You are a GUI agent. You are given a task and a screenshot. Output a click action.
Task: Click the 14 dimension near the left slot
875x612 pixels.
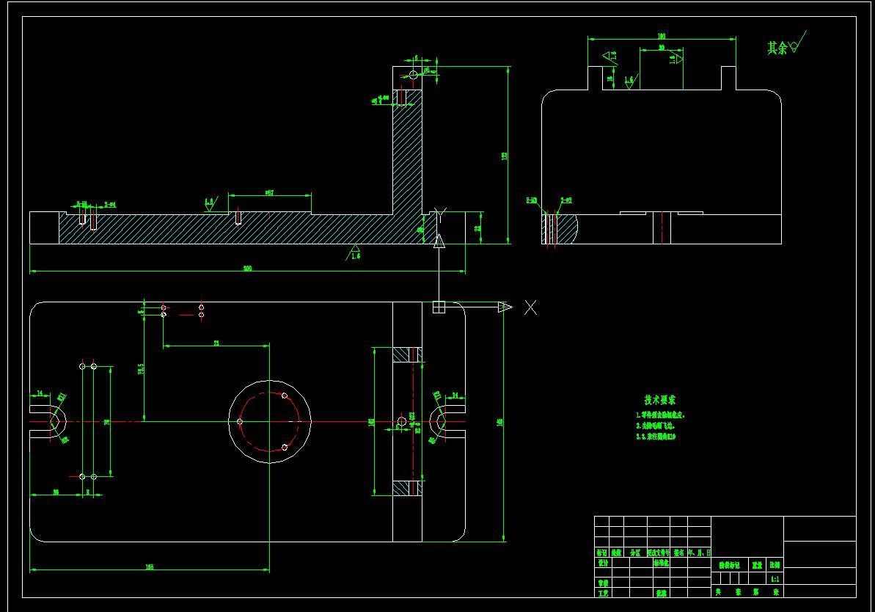[x=40, y=393]
